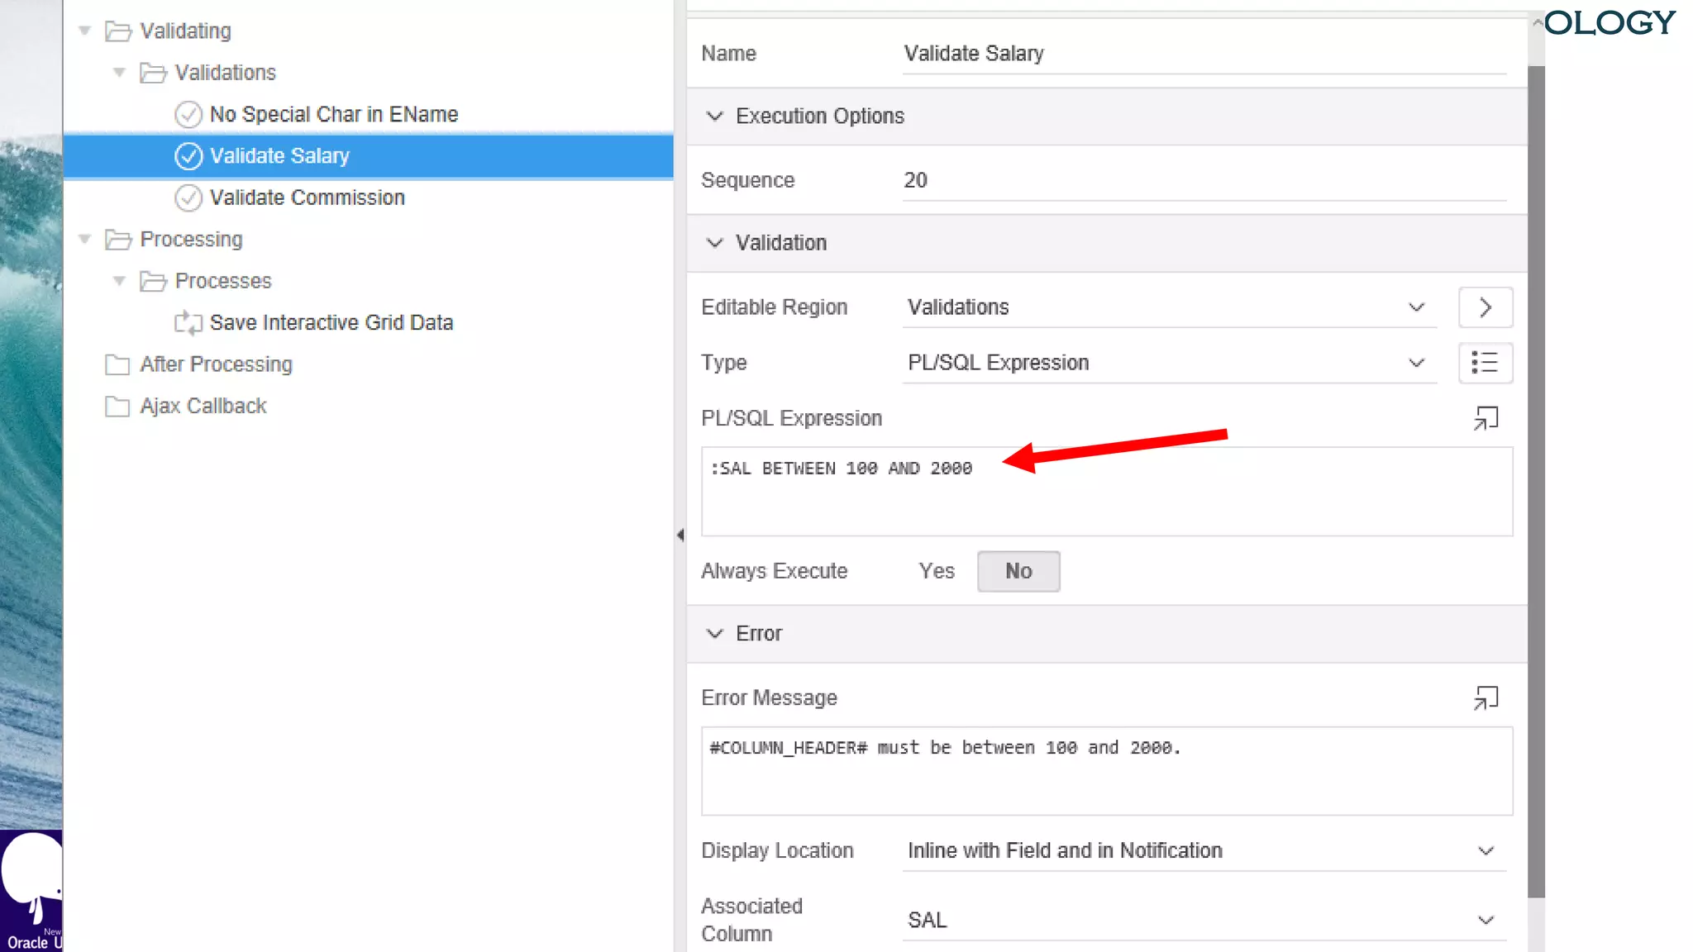The height and width of the screenshot is (952, 1693).
Task: Click into the Sequence field
Action: [x=1204, y=180]
